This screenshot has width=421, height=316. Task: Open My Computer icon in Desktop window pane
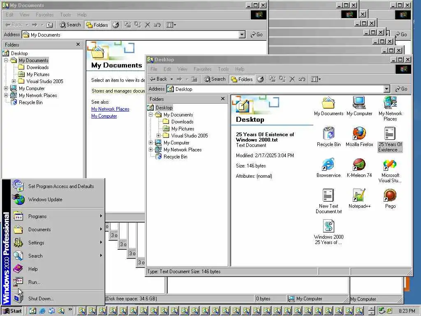[359, 106]
